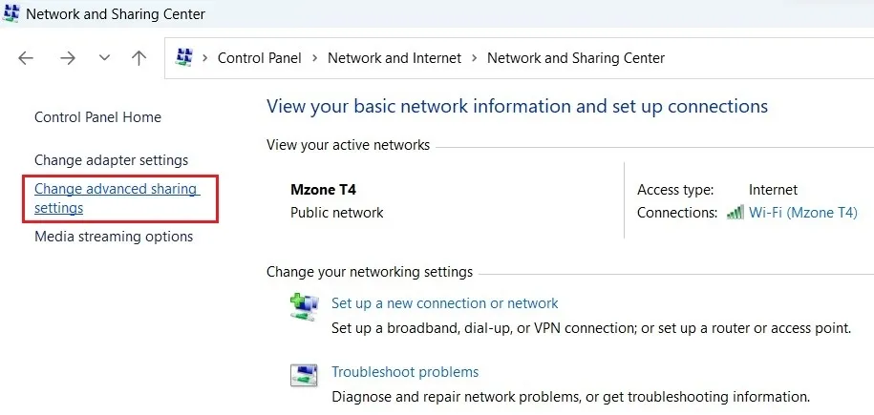
Task: Expand the chevron before Control Panel breadcrumb
Action: click(205, 58)
